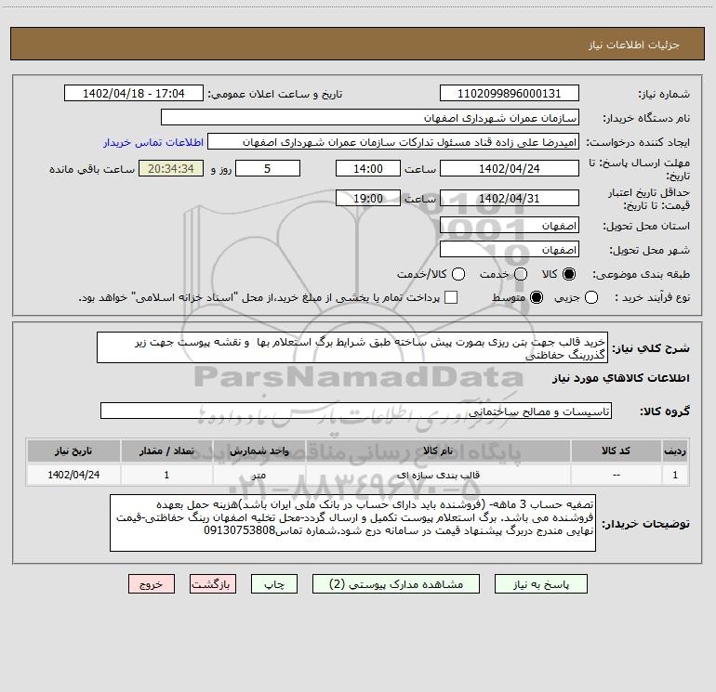Click the ساعت باقی مانده label
Image resolution: width=716 pixels, height=692 pixels.
[92, 169]
